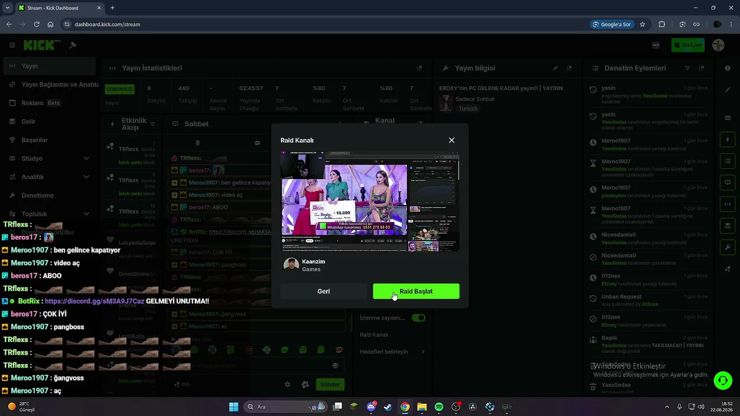Toggle the chat widget in right rail
The height and width of the screenshot is (416, 740).
727,183
